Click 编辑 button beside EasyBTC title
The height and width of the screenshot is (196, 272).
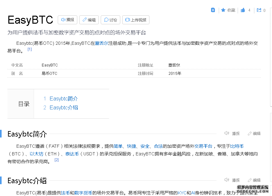click(x=89, y=20)
